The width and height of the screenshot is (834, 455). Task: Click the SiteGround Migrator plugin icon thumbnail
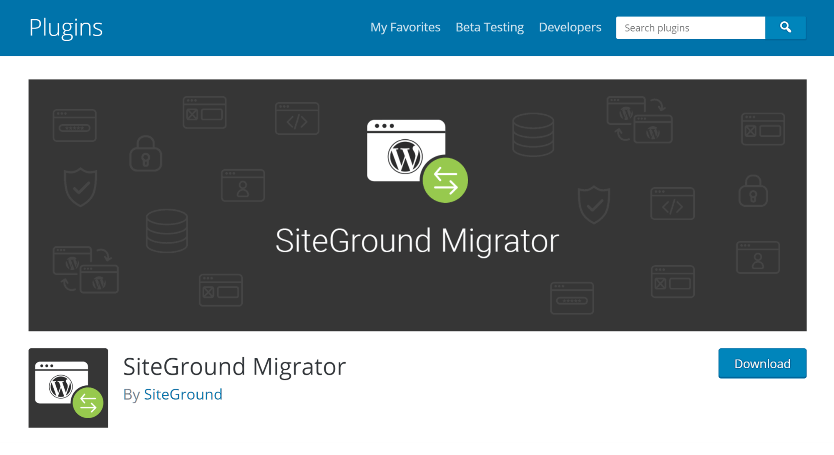[68, 388]
